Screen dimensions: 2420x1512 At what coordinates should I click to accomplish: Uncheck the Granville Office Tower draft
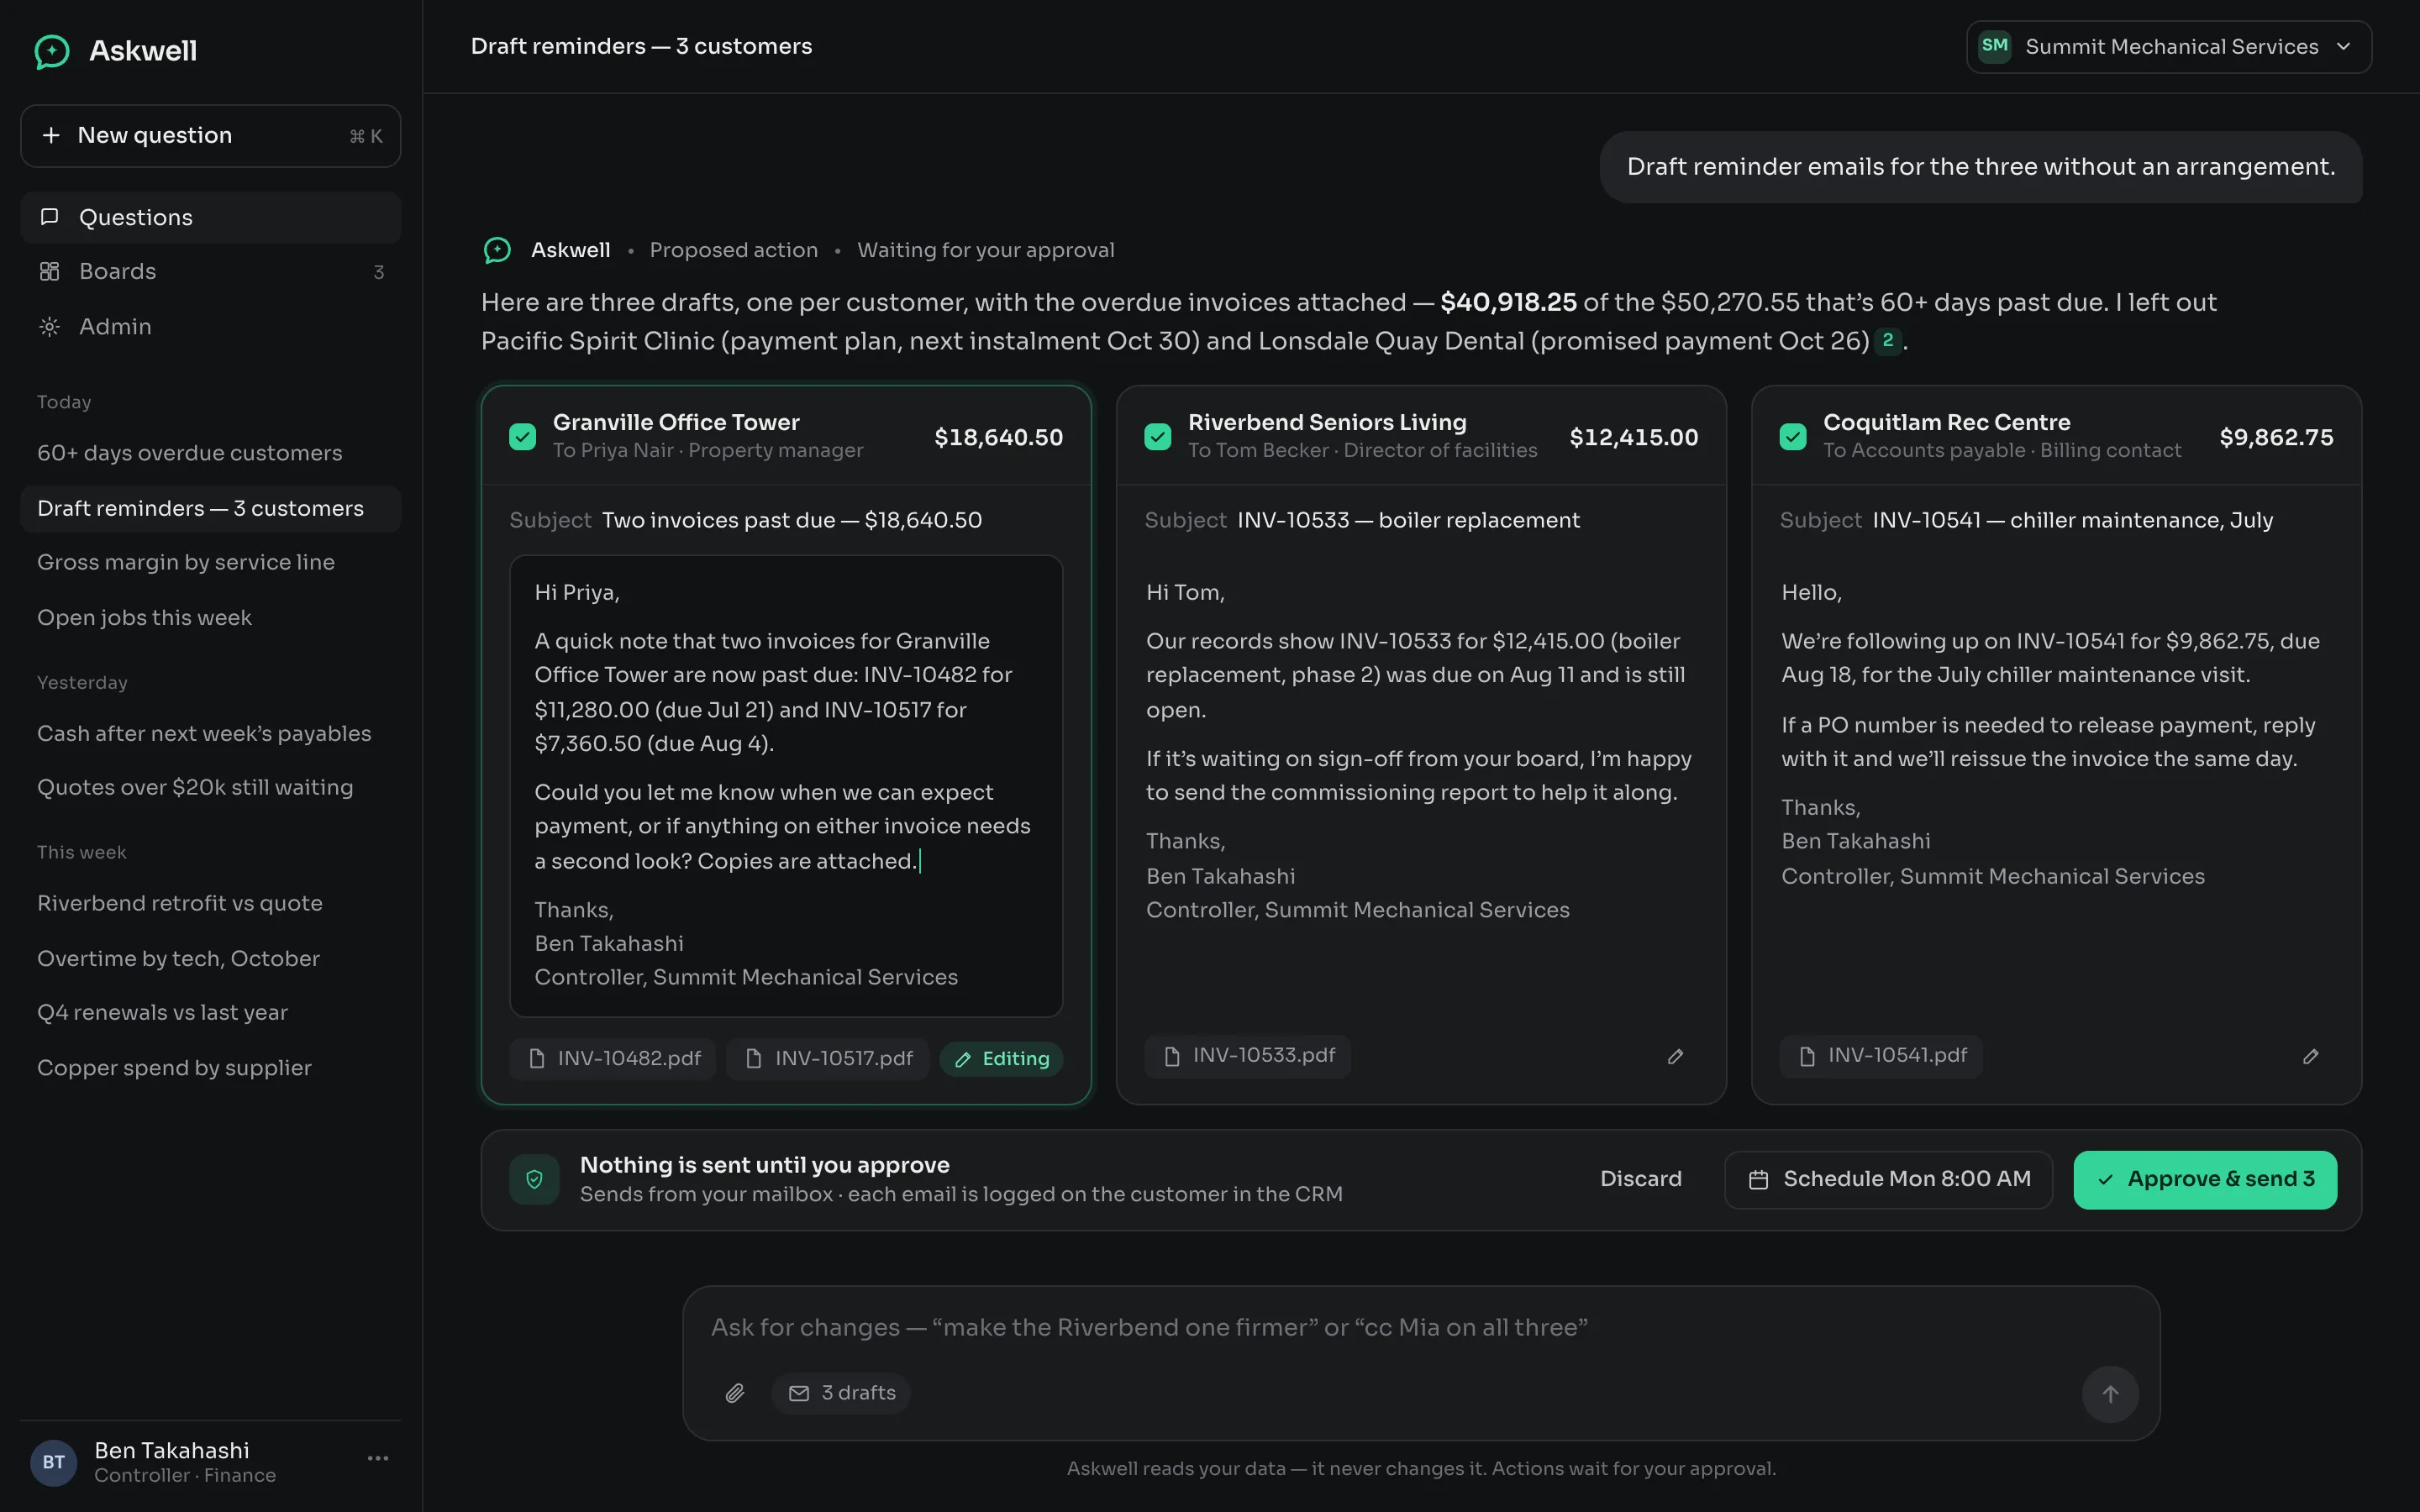coord(523,437)
